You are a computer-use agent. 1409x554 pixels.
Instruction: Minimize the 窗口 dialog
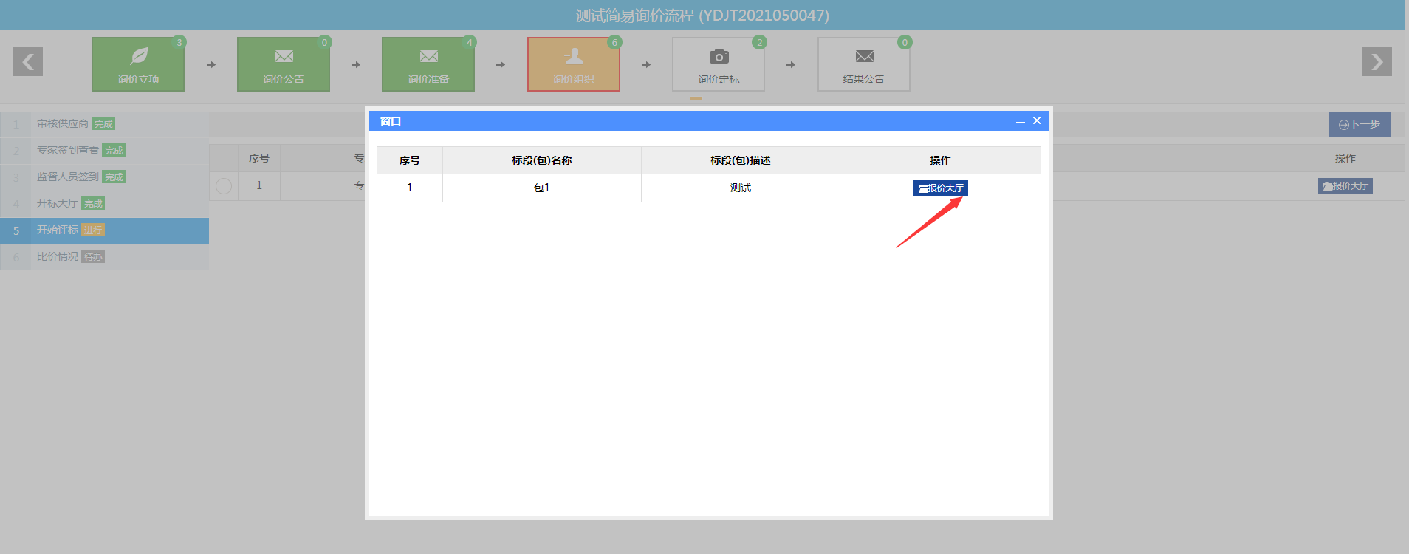tap(1020, 121)
